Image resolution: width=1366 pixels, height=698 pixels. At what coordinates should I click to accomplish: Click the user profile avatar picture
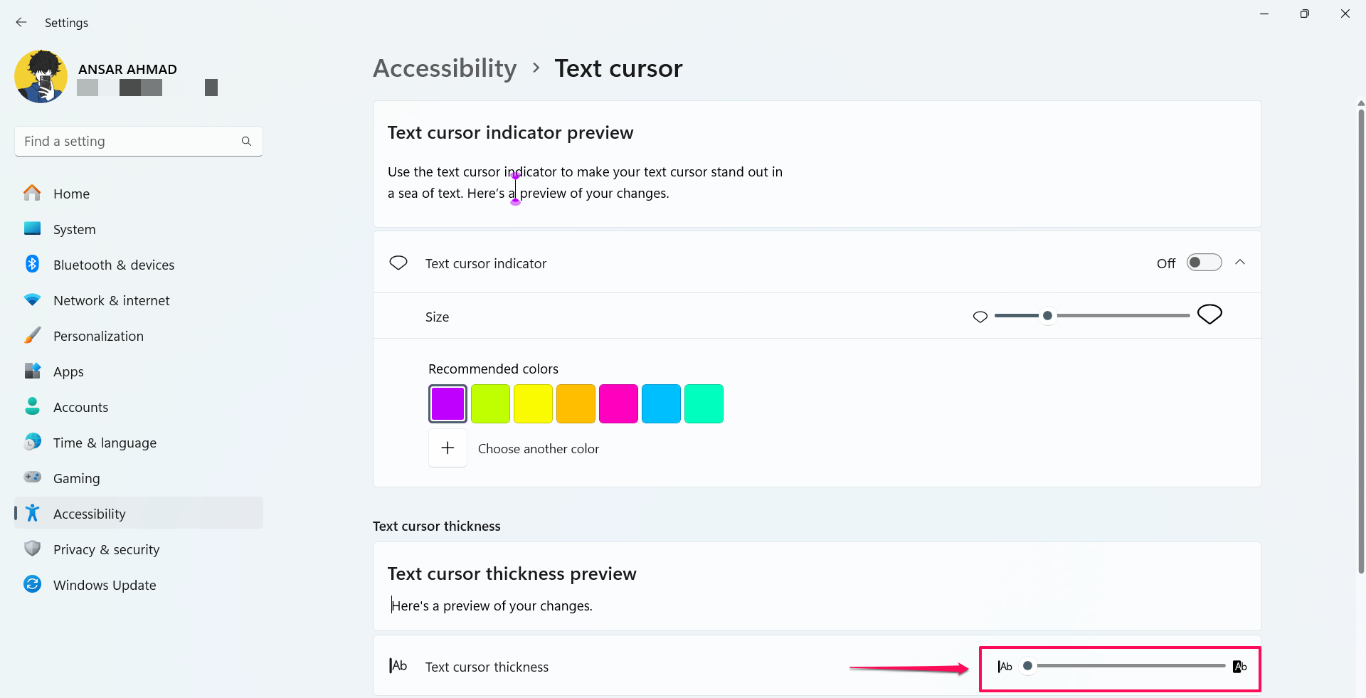point(41,77)
